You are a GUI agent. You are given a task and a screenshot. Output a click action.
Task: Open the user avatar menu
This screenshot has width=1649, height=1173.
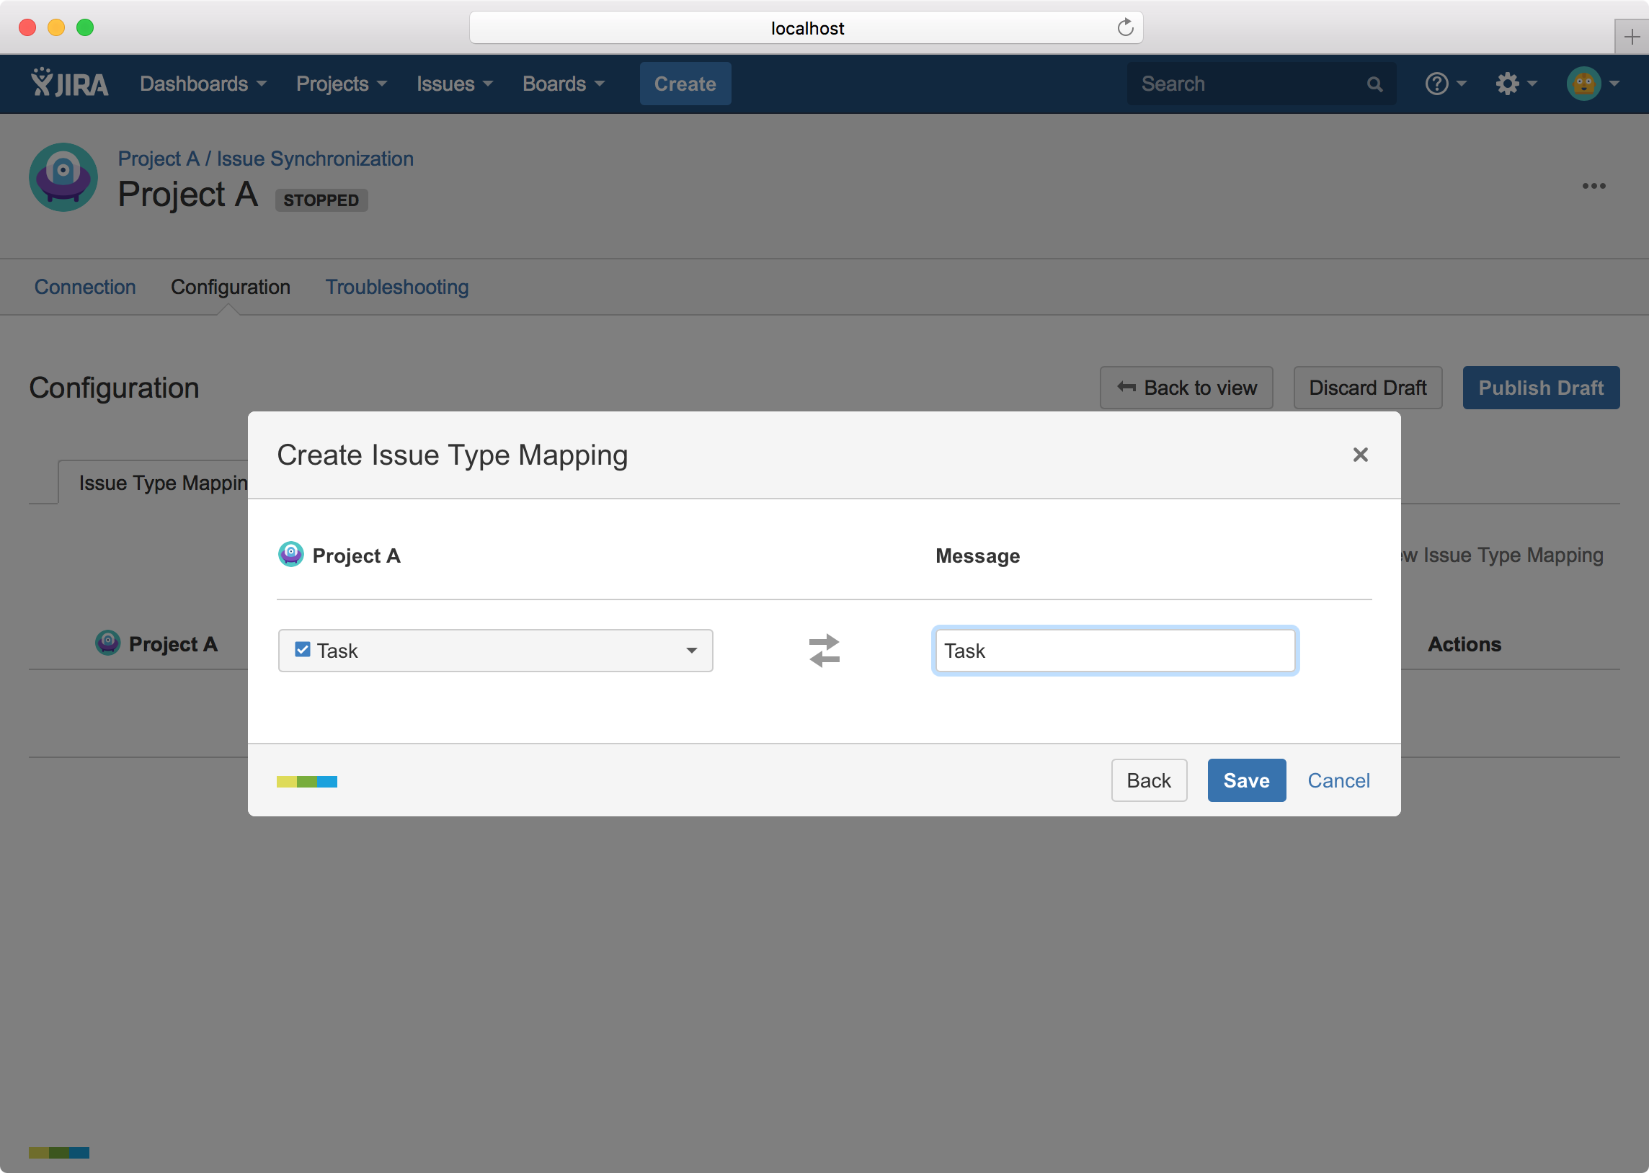pyautogui.click(x=1592, y=84)
